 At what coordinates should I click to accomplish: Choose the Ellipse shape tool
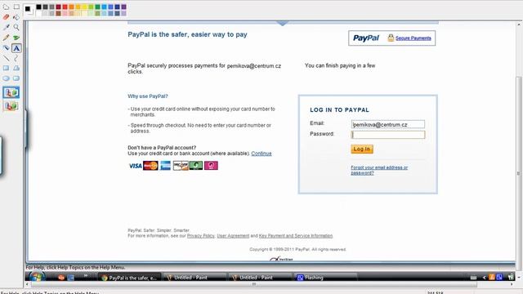click(x=6, y=78)
